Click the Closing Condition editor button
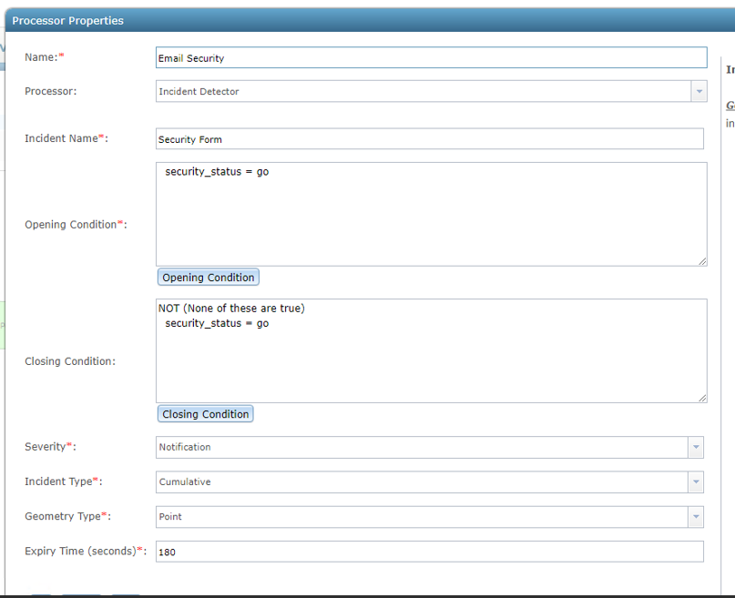This screenshot has width=735, height=598. (x=205, y=413)
